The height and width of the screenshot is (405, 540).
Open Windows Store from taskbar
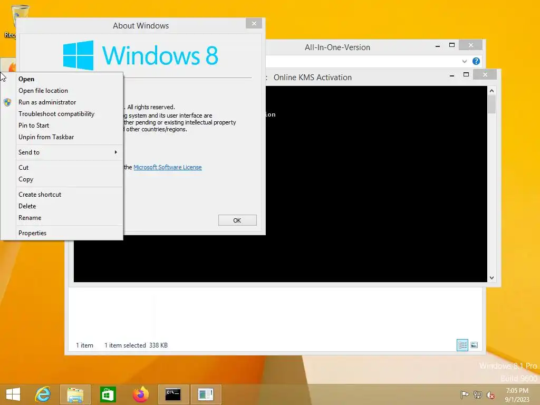(x=108, y=394)
